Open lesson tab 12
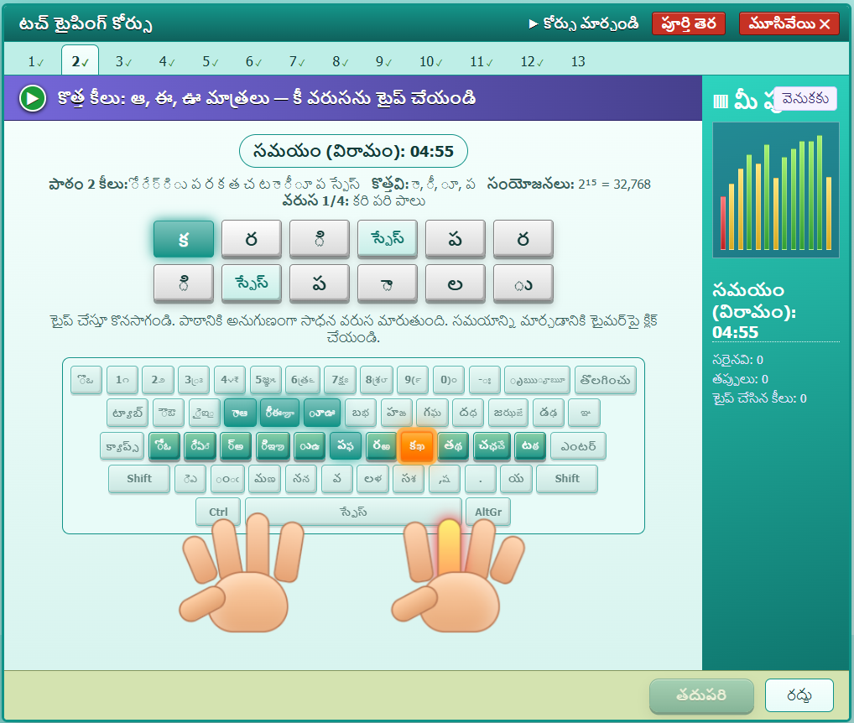 (532, 61)
